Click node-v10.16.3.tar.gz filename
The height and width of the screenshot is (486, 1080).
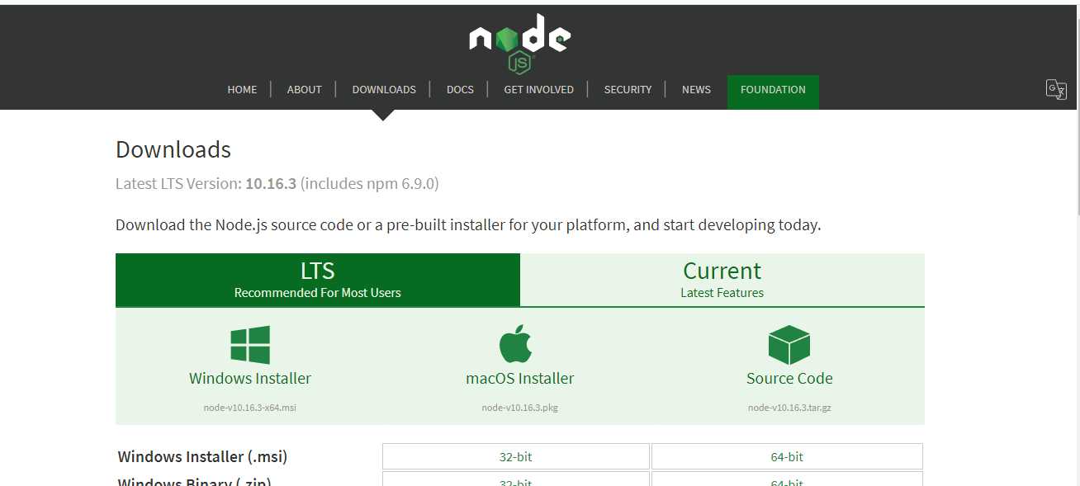pyautogui.click(x=789, y=408)
